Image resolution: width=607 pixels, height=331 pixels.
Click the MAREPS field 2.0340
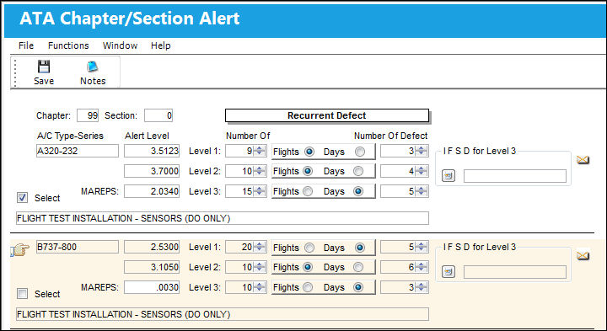click(152, 191)
